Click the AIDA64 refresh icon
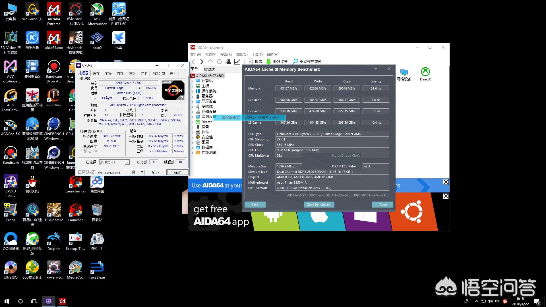This screenshot has height=307, width=546. [x=219, y=61]
